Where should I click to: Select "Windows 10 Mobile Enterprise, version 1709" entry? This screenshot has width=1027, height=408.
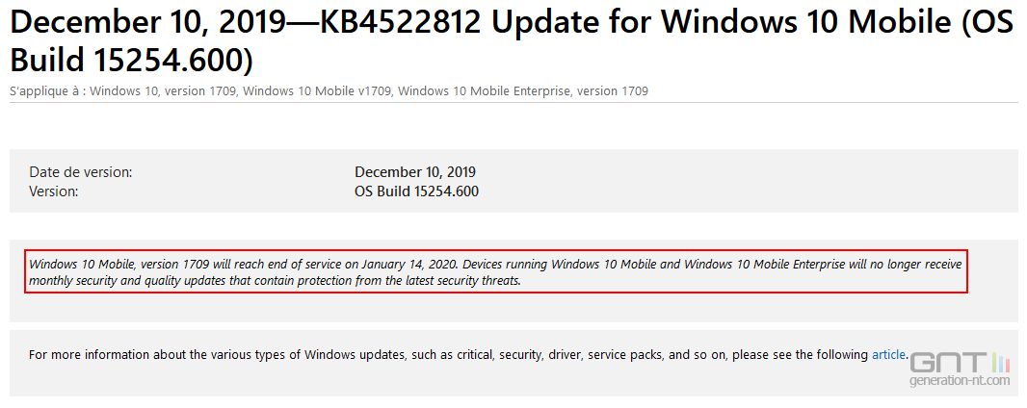523,91
